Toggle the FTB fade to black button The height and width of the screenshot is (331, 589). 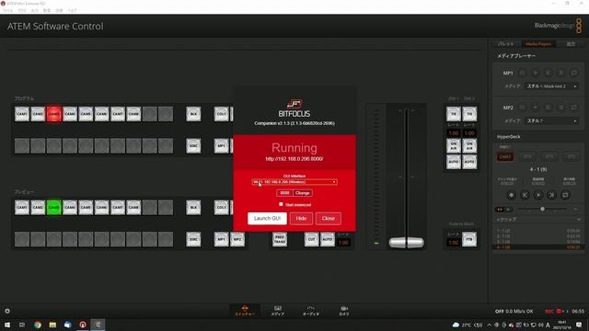[469, 239]
